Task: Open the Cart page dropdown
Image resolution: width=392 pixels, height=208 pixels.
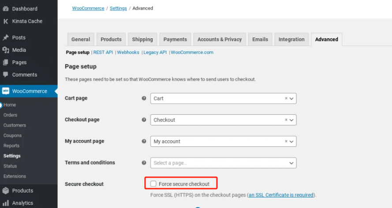Action: [x=223, y=99]
